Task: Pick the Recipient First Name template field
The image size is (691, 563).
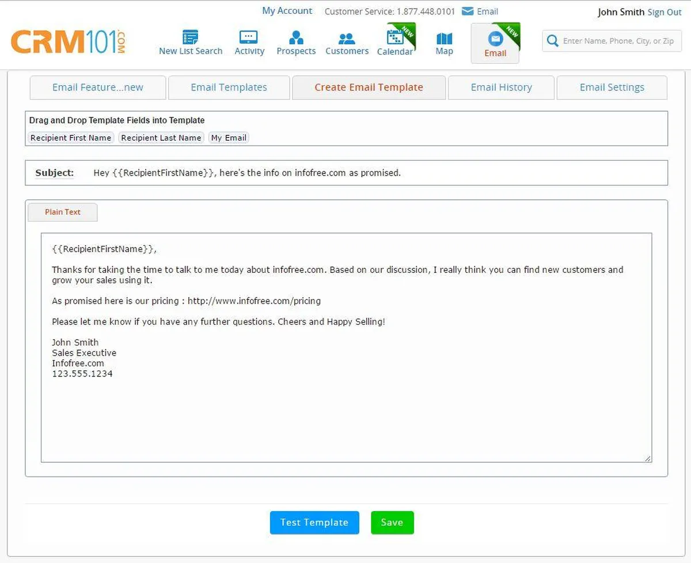Action: 71,138
